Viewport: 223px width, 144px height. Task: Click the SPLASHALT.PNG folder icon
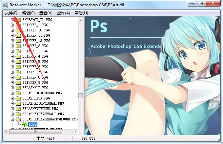tap(18, 88)
